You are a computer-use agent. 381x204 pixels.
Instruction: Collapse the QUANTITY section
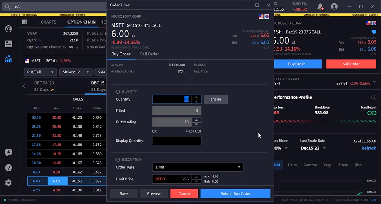pyautogui.click(x=118, y=92)
